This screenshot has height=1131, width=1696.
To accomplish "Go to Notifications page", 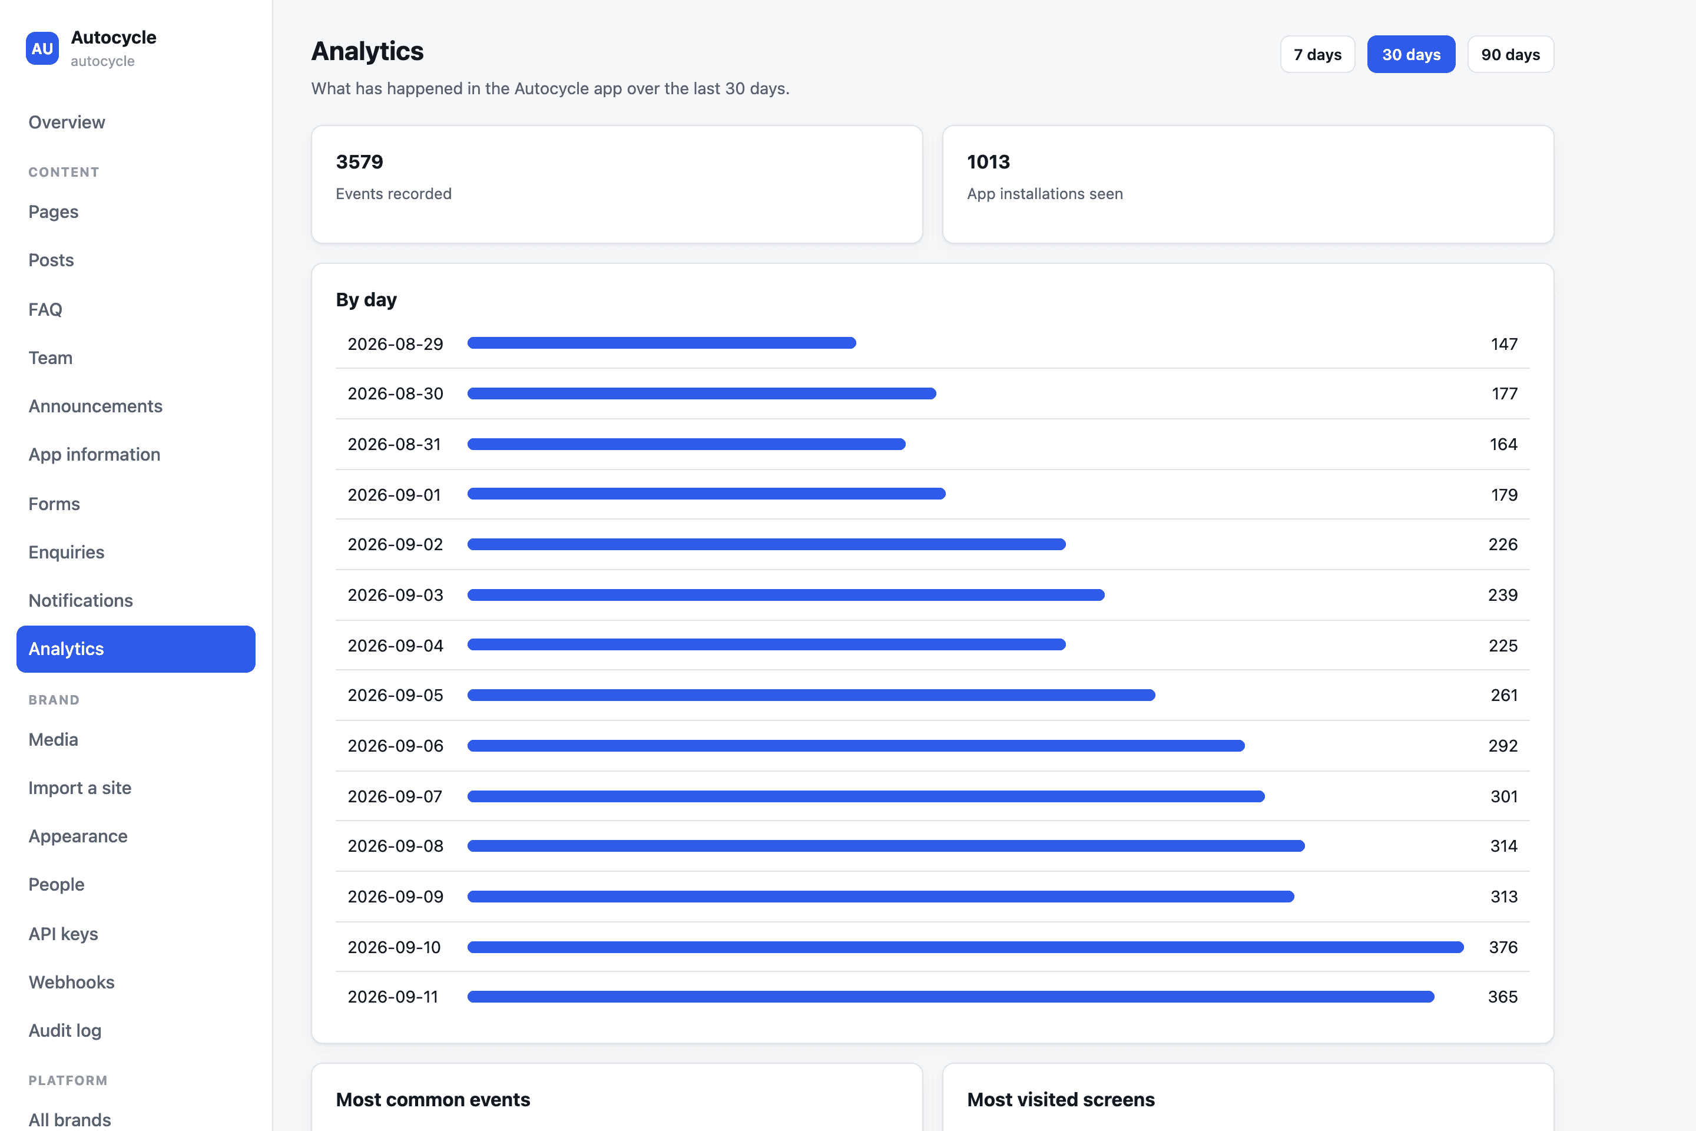I will (x=136, y=600).
